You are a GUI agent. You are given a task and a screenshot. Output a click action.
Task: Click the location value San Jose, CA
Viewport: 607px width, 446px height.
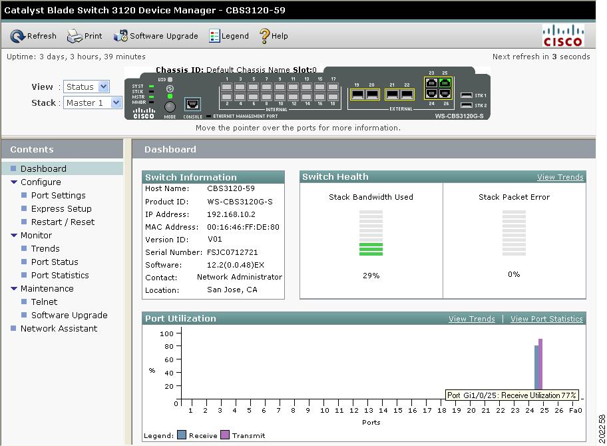coord(232,290)
